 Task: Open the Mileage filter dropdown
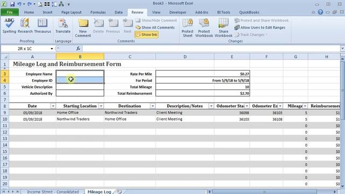click(x=305, y=106)
